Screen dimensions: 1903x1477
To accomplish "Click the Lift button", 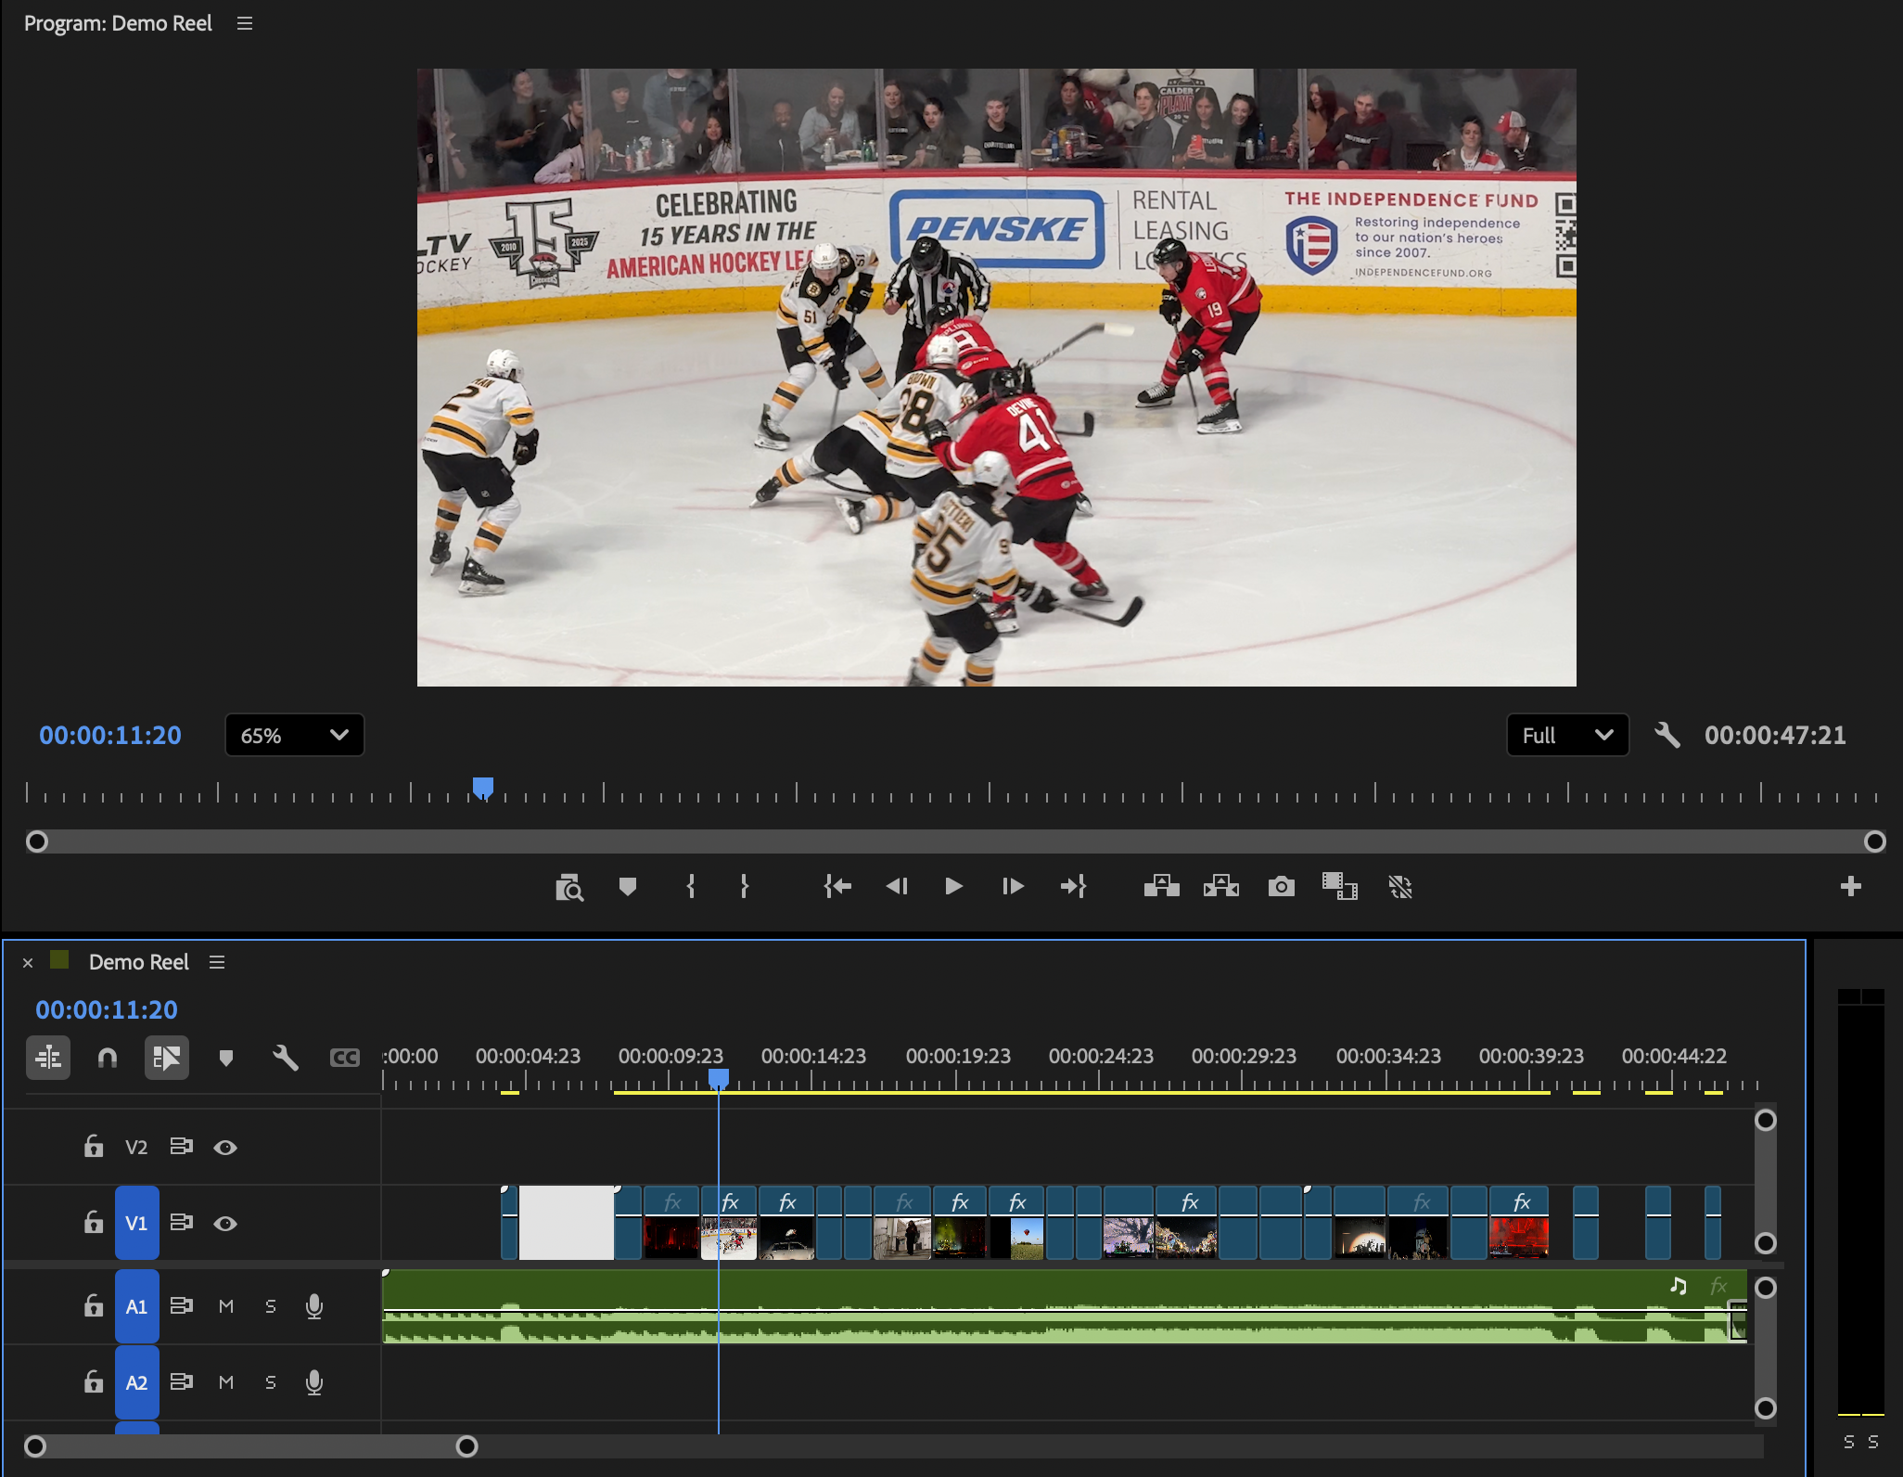I will 1161,887.
